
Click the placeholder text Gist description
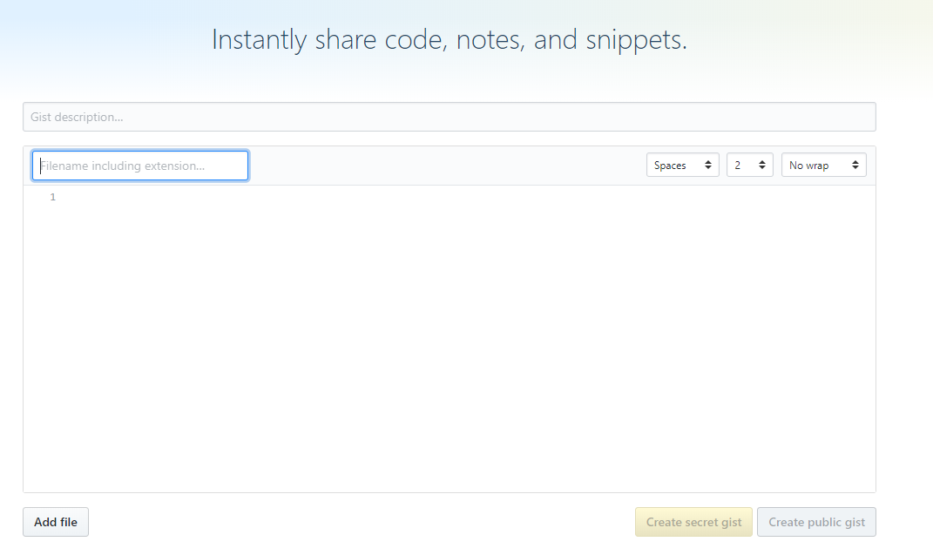[x=77, y=118]
